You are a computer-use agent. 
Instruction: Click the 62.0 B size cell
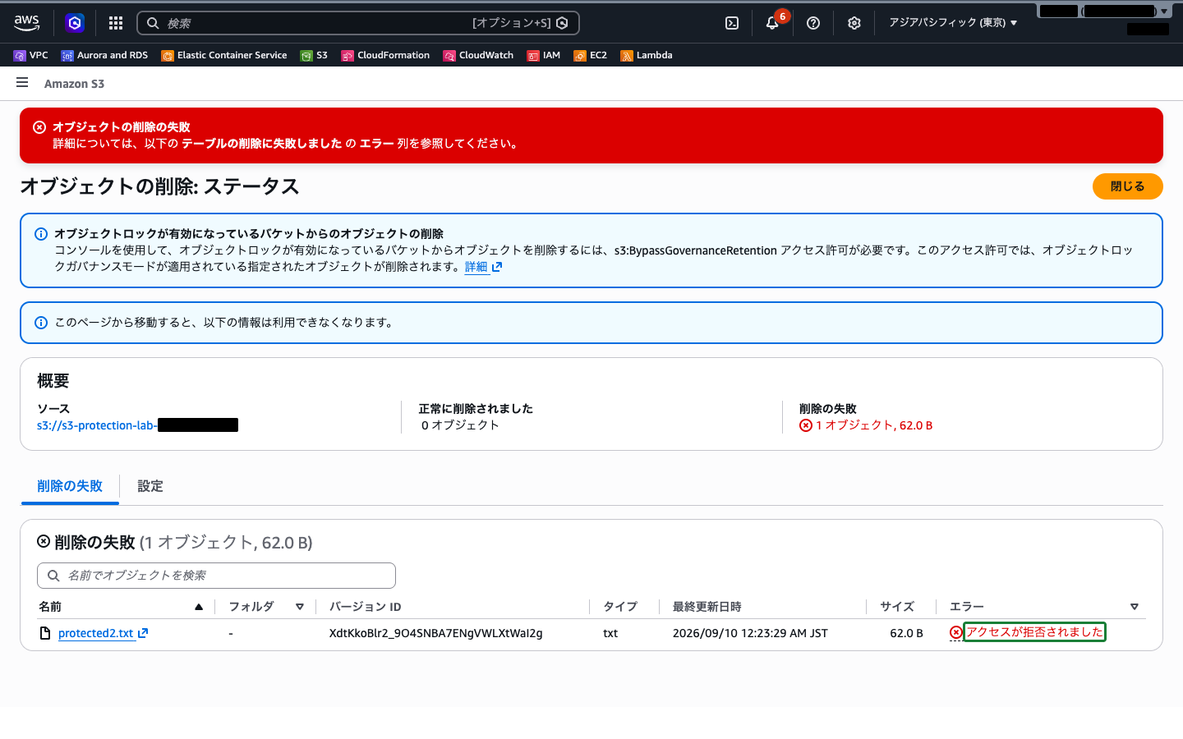906,633
